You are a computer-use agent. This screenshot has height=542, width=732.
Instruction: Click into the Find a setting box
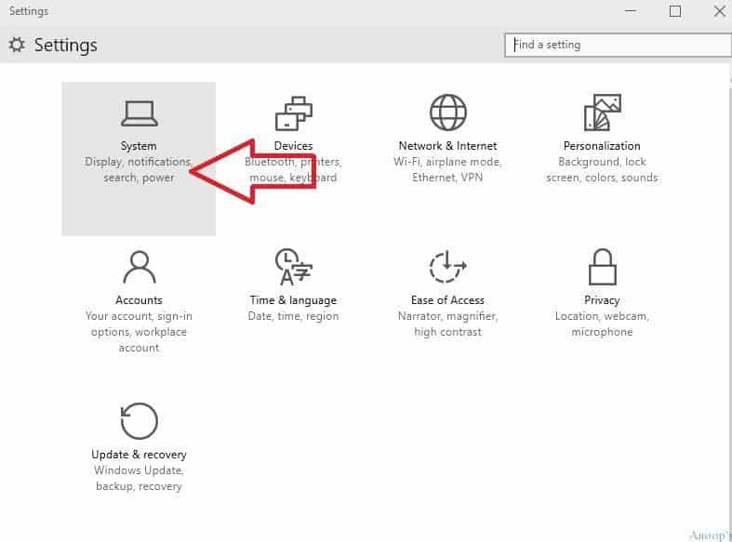pos(618,45)
